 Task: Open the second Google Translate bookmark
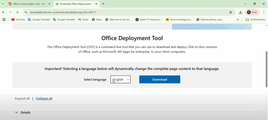(64, 19)
